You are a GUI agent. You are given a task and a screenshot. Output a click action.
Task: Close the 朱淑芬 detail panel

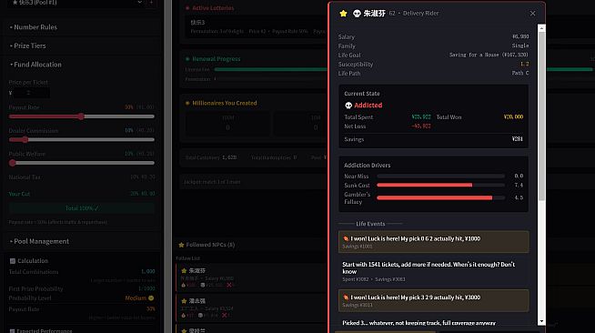[x=533, y=14]
